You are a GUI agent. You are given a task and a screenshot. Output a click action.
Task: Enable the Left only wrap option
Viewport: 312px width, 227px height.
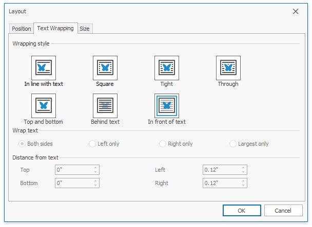(92, 144)
